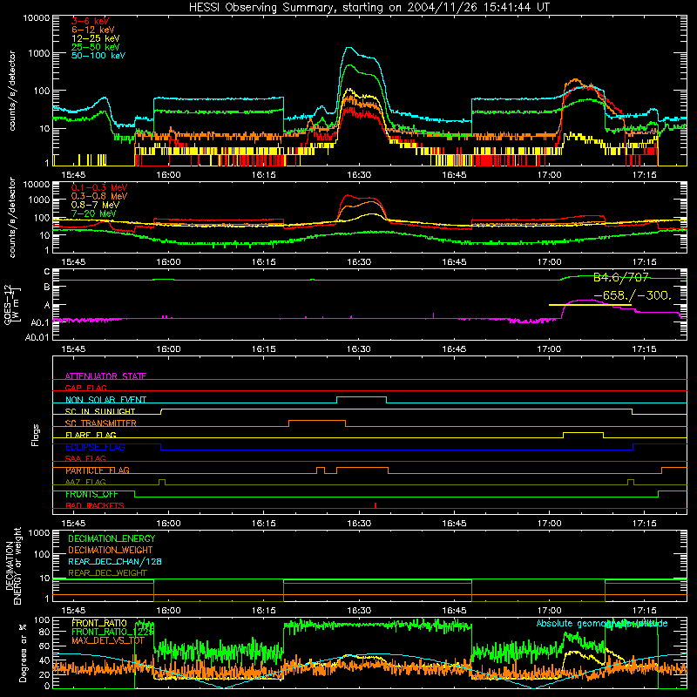Click the 16:00 time label under MeV panel

tap(168, 262)
